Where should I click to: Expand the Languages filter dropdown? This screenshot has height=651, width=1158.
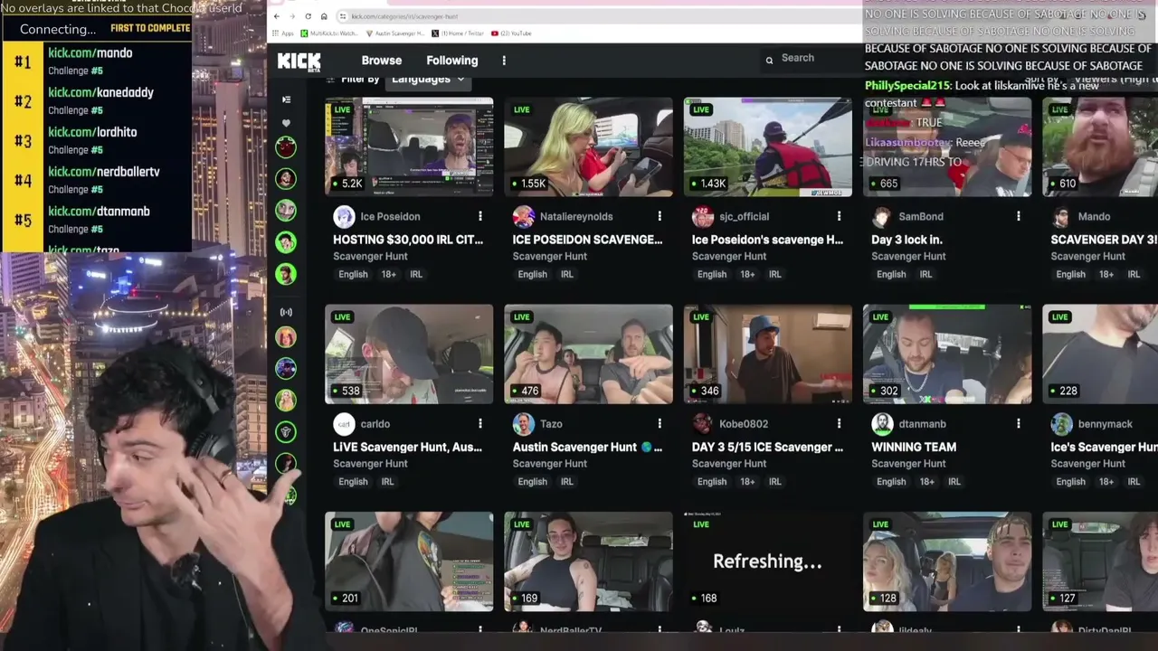pos(428,80)
